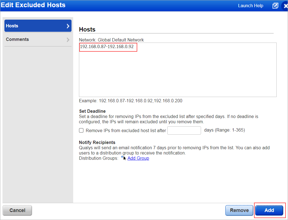Follow the Add Group link

[138, 158]
